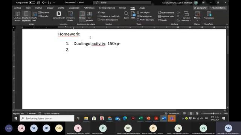Screen dimensions: 241x135
Task: Open the Comentarios pane
Action: click(x=218, y=8)
